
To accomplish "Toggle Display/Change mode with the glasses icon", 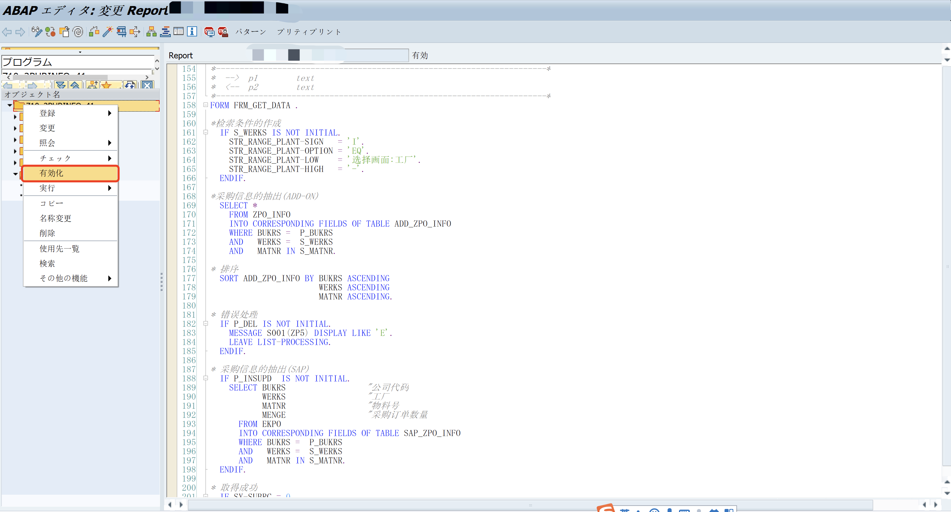I will pyautogui.click(x=36, y=32).
